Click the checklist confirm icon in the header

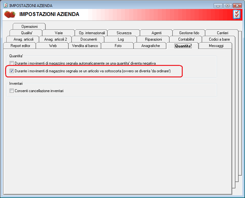[237, 15]
